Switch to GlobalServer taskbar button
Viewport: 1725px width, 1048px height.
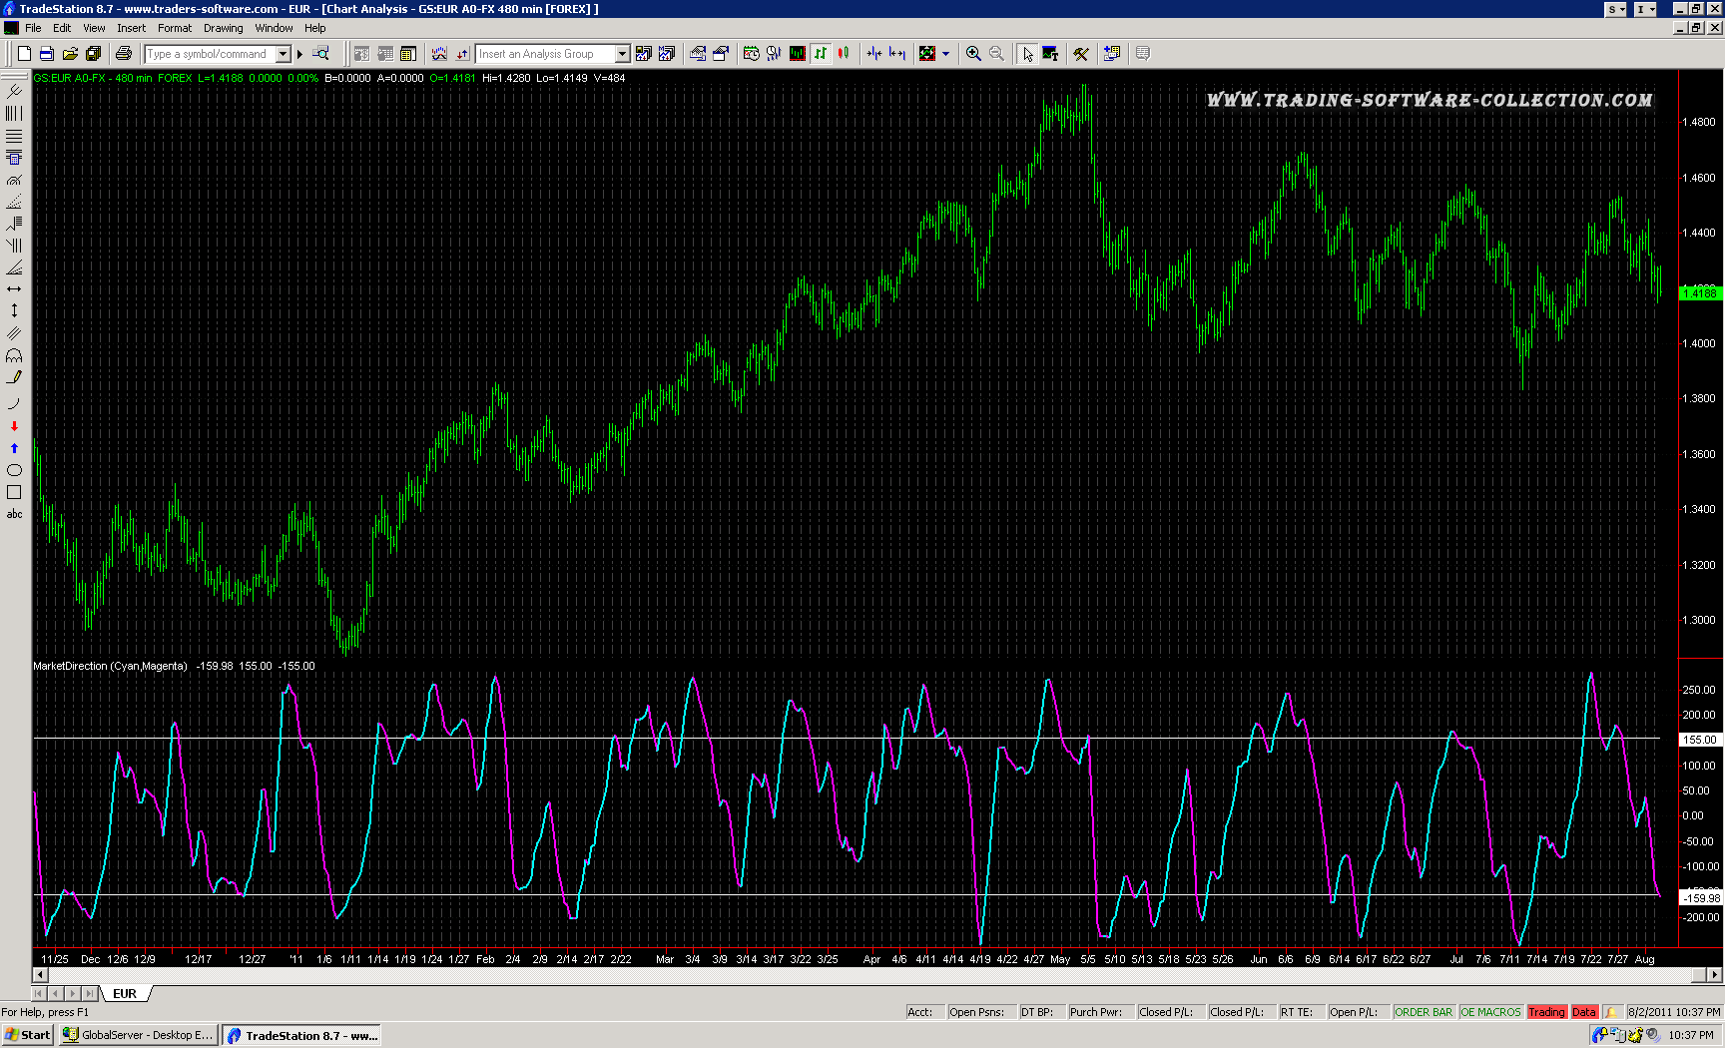pyautogui.click(x=138, y=1035)
